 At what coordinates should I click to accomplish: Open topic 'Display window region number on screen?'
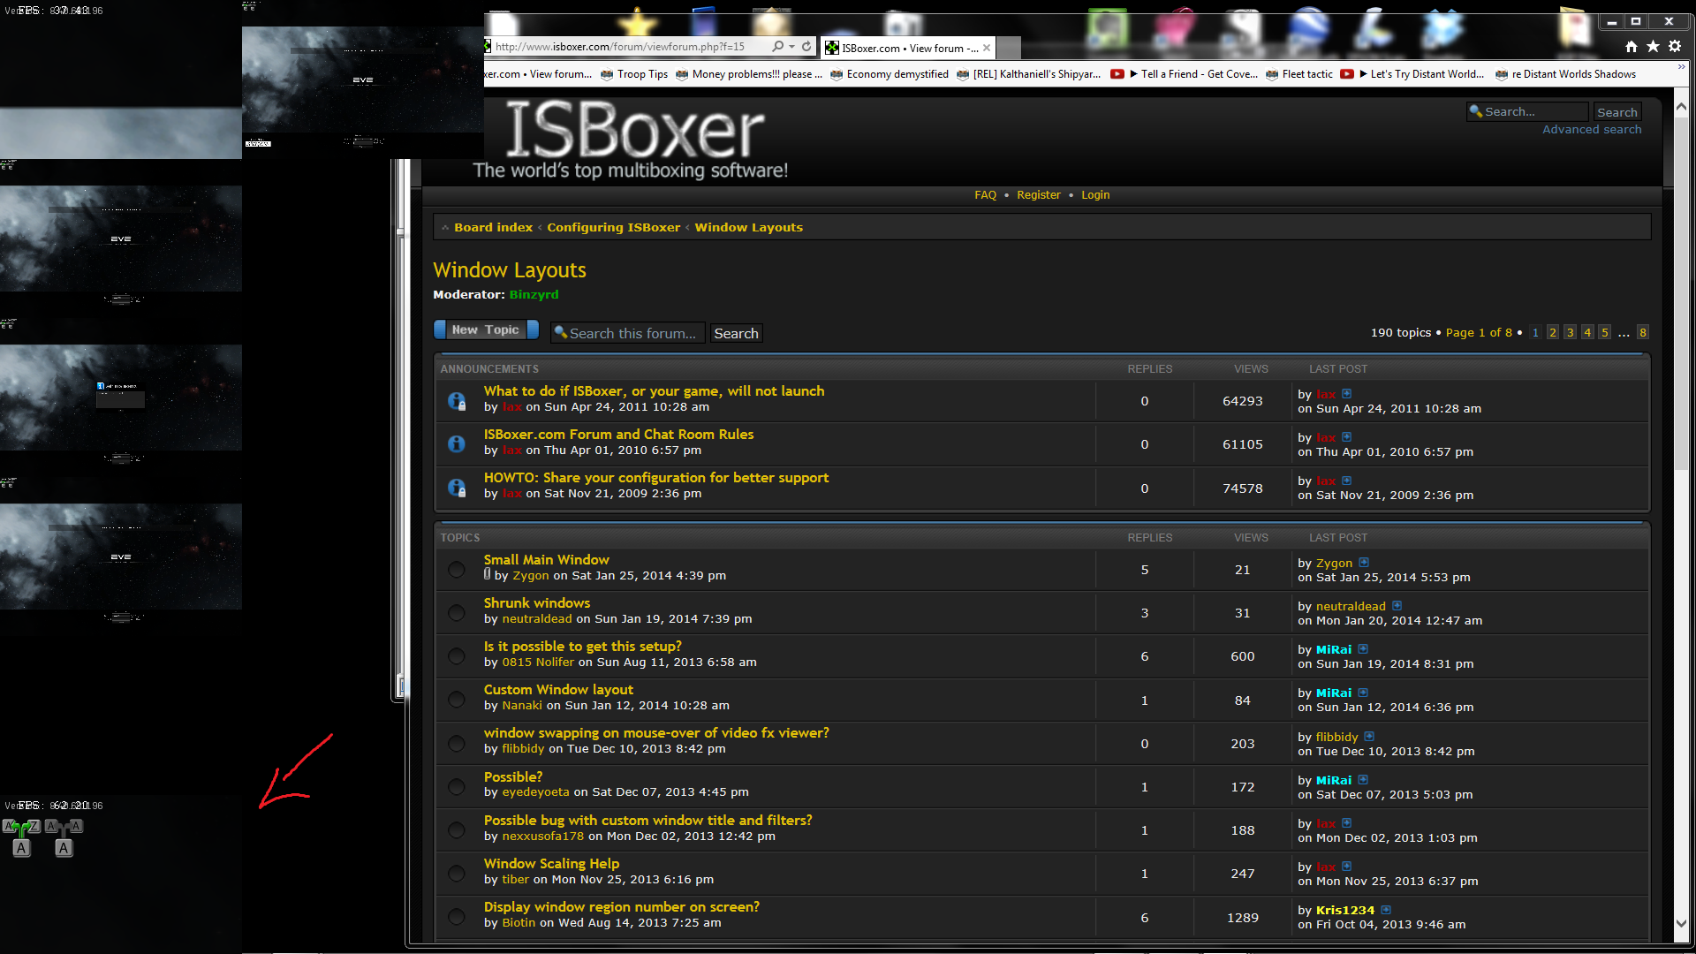(x=621, y=907)
